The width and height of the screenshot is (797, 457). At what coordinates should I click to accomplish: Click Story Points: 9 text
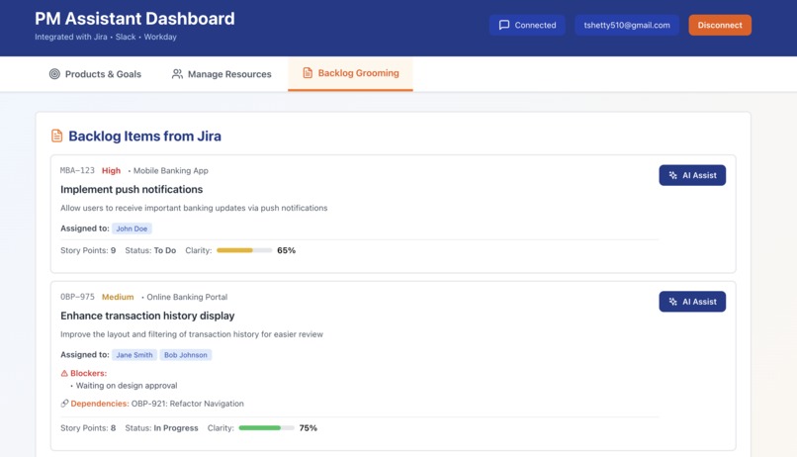[x=88, y=250]
